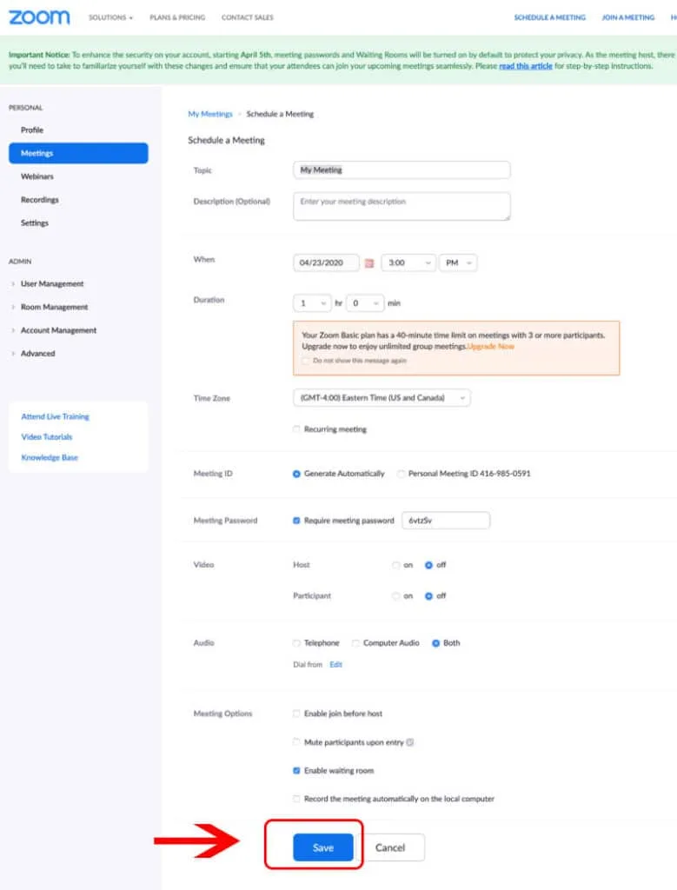Open Contact Sales page

(x=248, y=17)
